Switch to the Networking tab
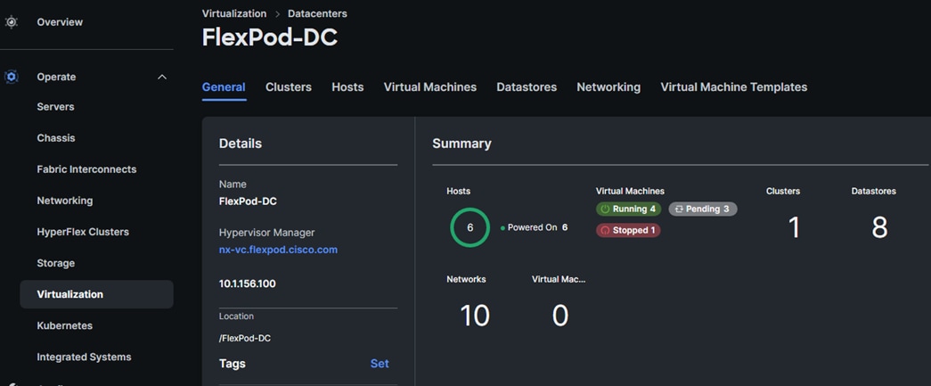Image resolution: width=931 pixels, height=386 pixels. point(608,87)
